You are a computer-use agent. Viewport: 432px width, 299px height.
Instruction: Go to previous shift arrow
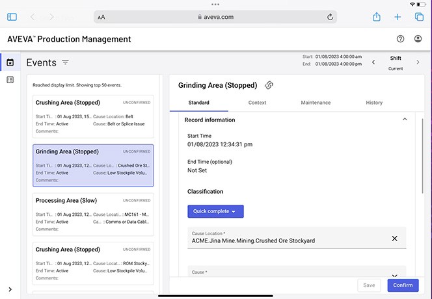coord(373,62)
